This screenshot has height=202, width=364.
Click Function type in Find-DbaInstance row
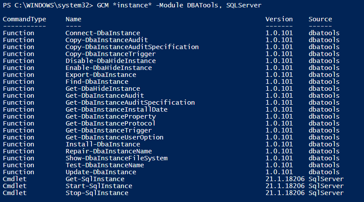(x=18, y=82)
